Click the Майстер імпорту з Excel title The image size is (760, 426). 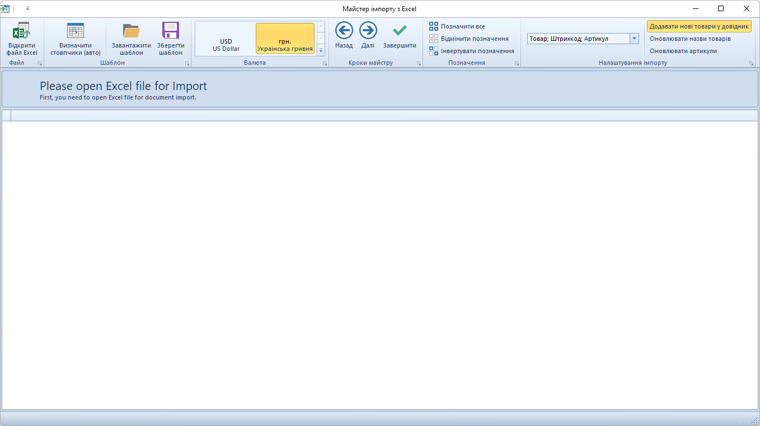click(x=379, y=9)
